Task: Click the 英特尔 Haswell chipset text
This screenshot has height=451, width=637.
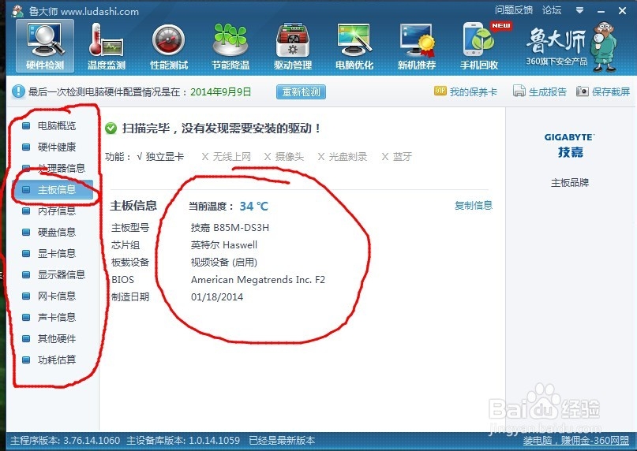Action: (224, 244)
